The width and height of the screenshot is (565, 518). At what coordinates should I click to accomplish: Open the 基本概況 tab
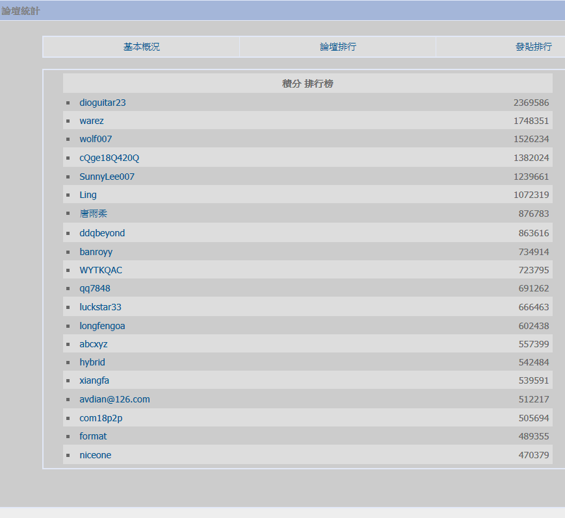coord(141,47)
